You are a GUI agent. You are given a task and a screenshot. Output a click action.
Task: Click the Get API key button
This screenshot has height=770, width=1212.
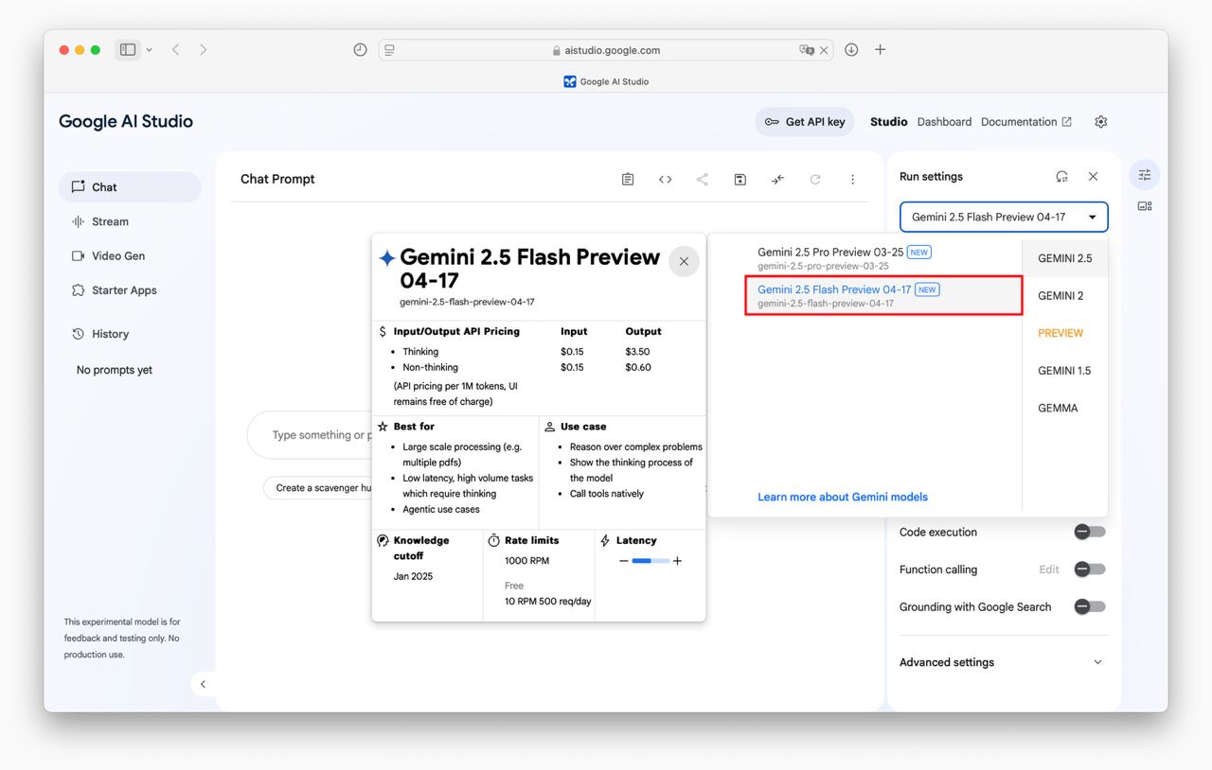805,122
